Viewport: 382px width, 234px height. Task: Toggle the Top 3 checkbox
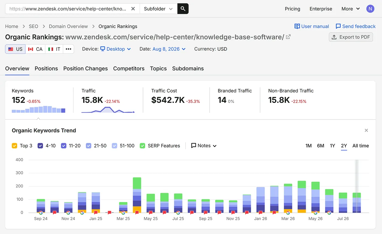coord(14,146)
